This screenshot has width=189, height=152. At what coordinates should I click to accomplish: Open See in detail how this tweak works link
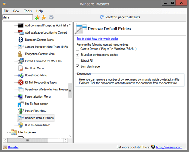coord(97,39)
